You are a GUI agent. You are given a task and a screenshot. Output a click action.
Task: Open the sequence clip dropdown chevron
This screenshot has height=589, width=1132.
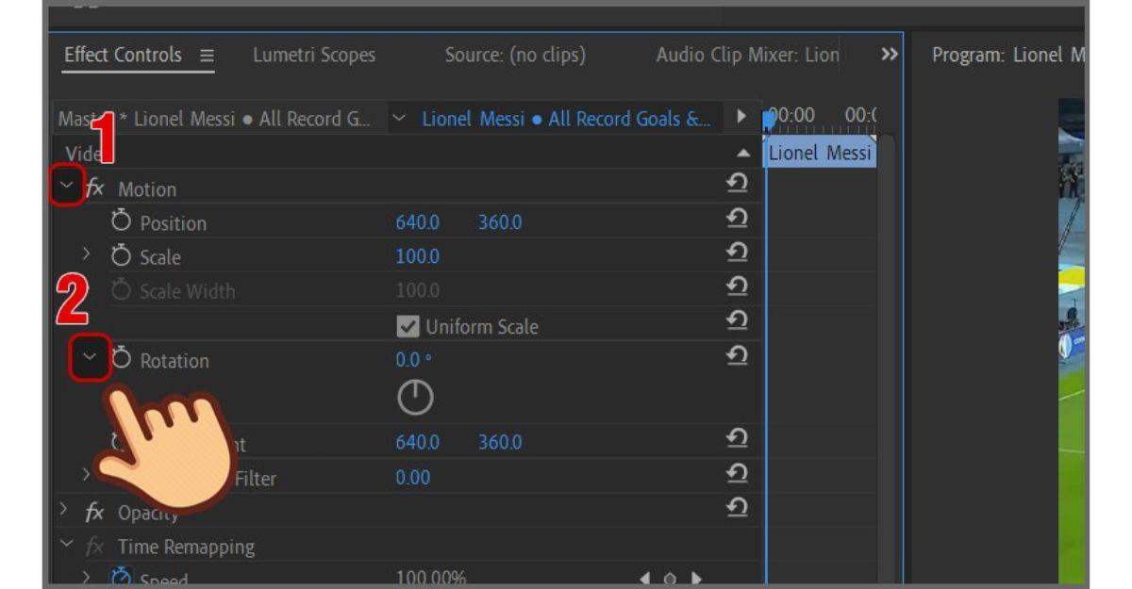[400, 119]
